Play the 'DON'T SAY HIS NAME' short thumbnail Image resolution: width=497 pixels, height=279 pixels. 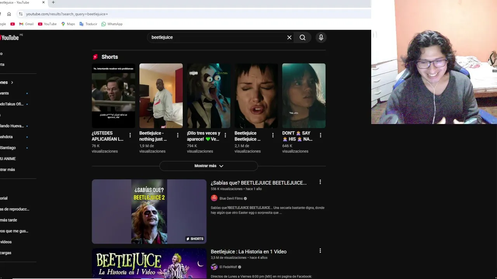coord(304,96)
